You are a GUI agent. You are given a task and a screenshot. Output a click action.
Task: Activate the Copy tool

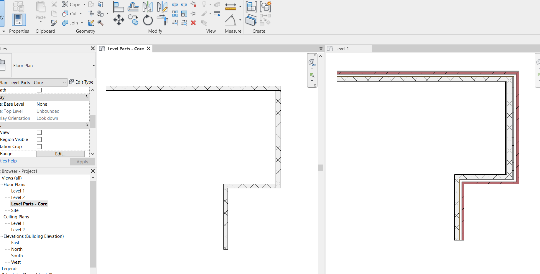point(133,20)
